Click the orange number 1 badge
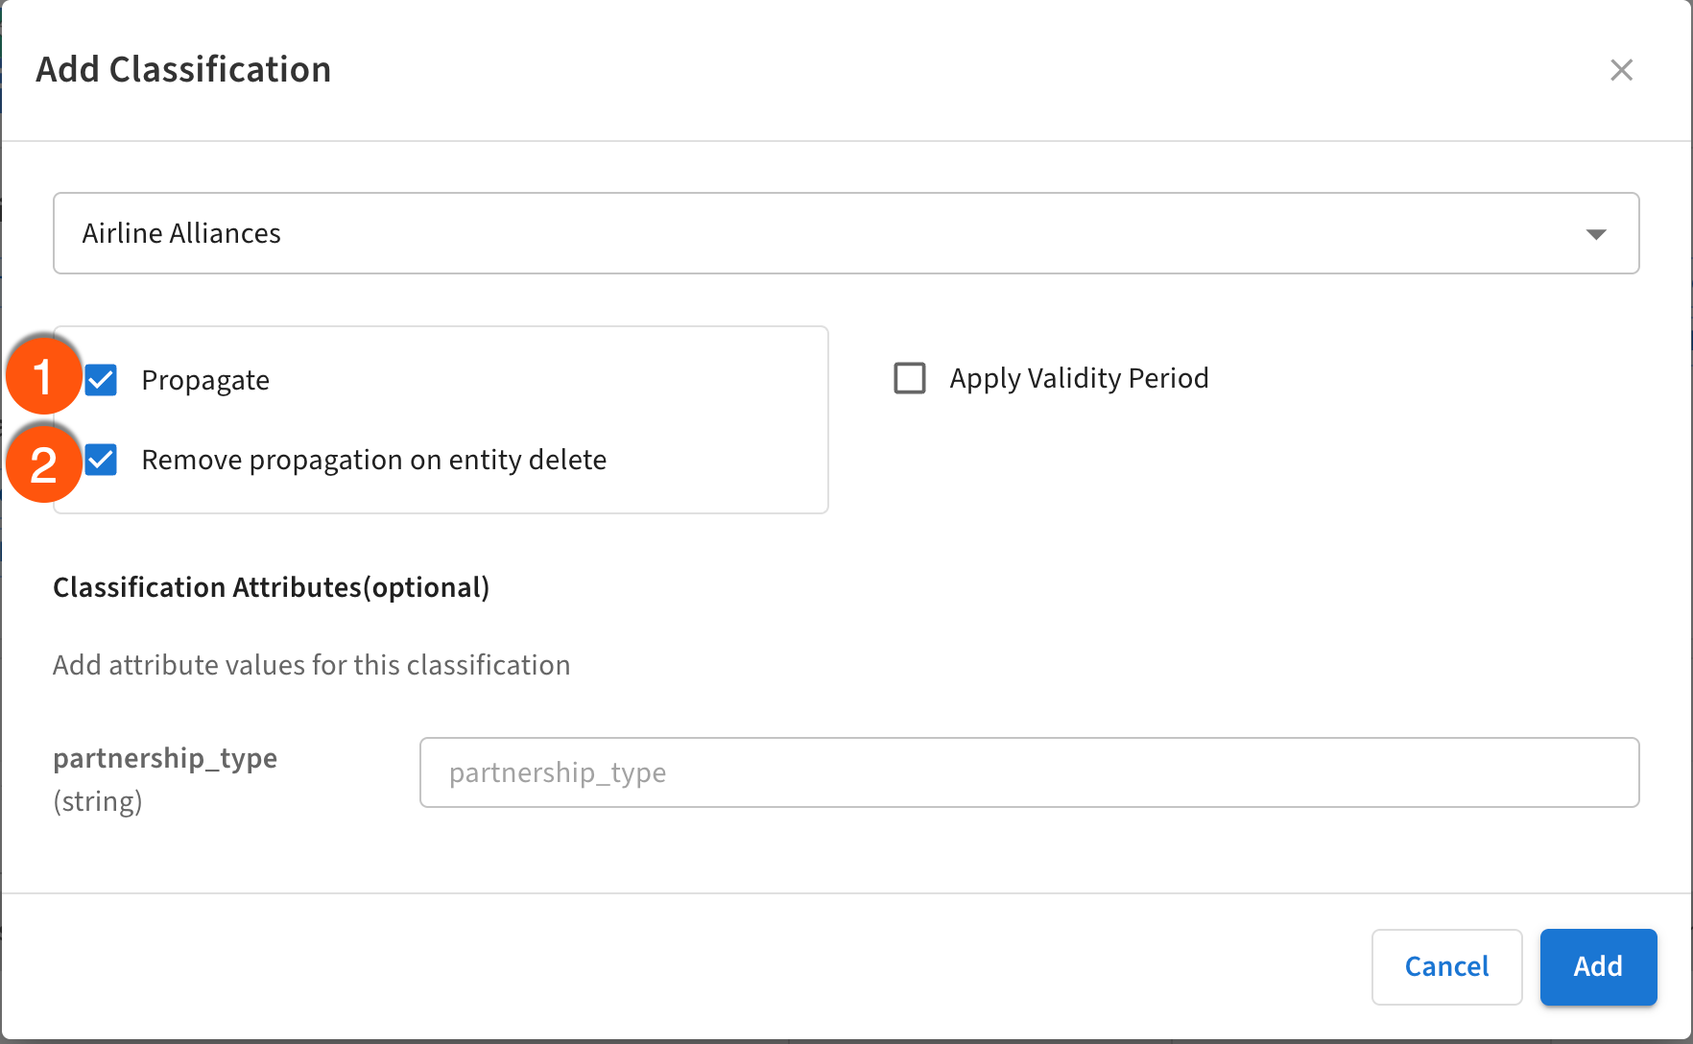 pyautogui.click(x=43, y=376)
